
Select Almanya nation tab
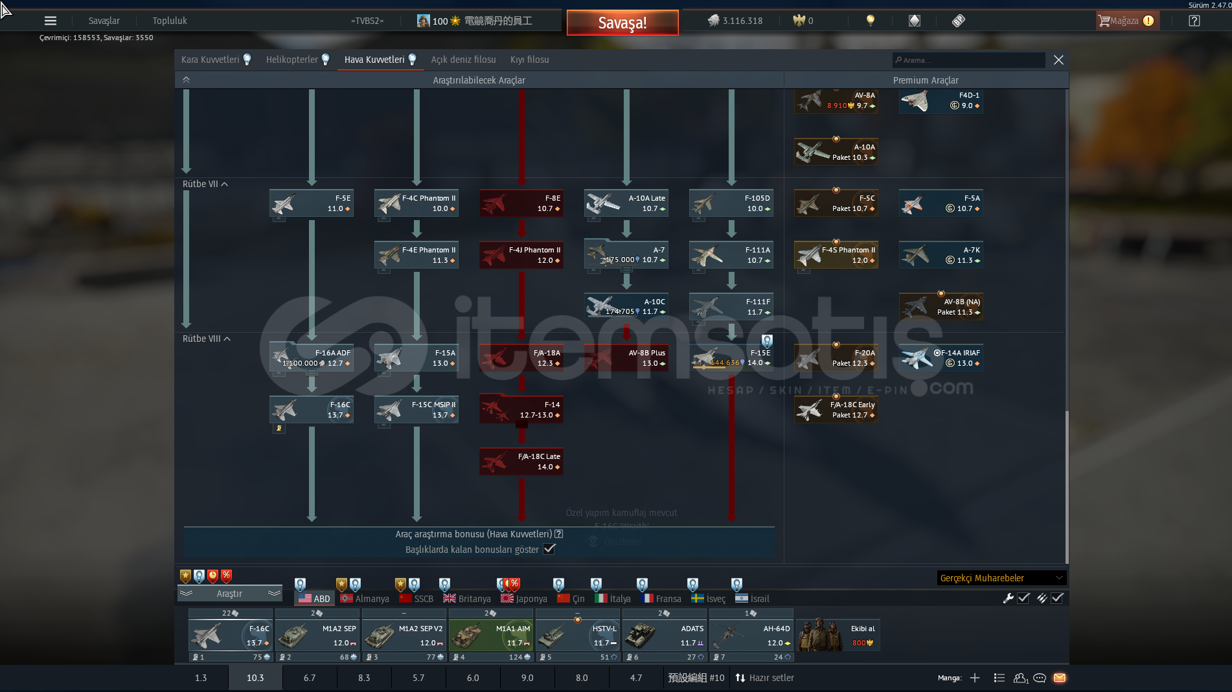pyautogui.click(x=365, y=599)
